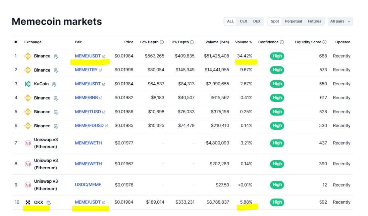Switch to DEX markets filter
This screenshot has height=216, width=368.
[x=257, y=21]
